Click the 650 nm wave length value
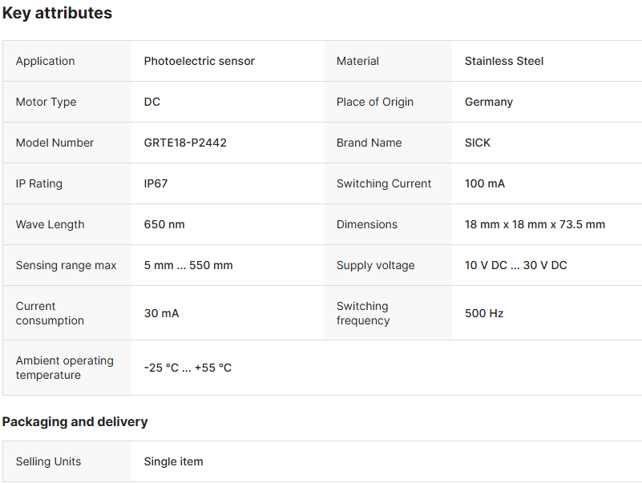 (x=164, y=224)
